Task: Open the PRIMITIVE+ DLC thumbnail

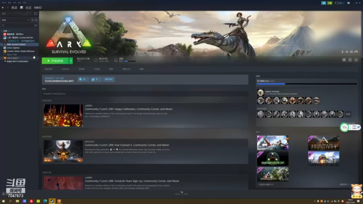Action: (x=324, y=143)
